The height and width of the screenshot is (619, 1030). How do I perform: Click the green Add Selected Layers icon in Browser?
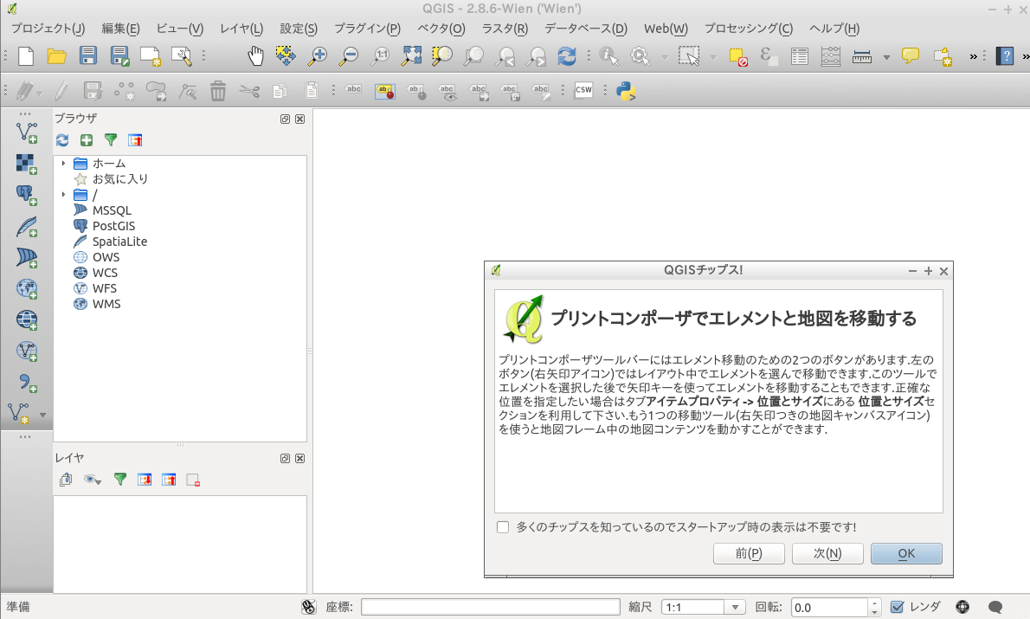pyautogui.click(x=86, y=140)
